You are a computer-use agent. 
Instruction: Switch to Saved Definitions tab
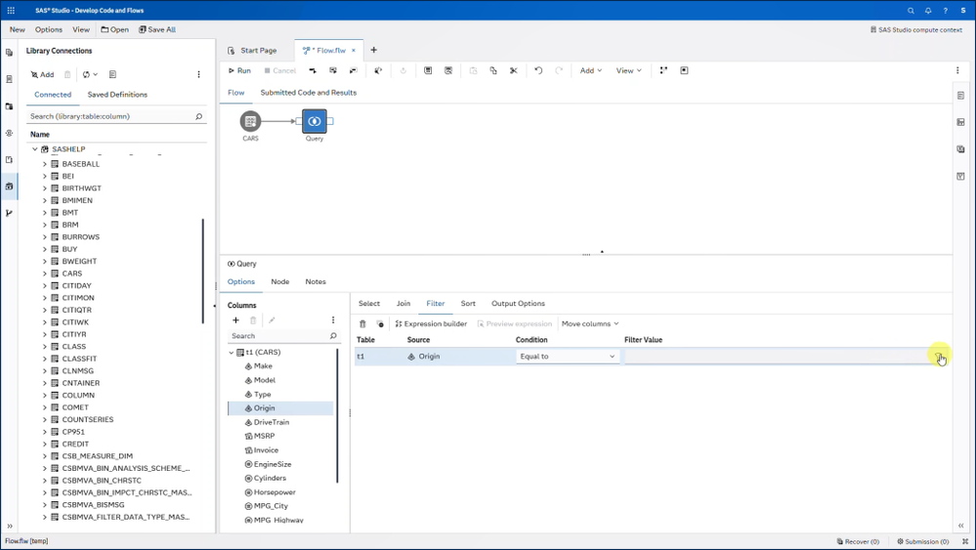[117, 95]
